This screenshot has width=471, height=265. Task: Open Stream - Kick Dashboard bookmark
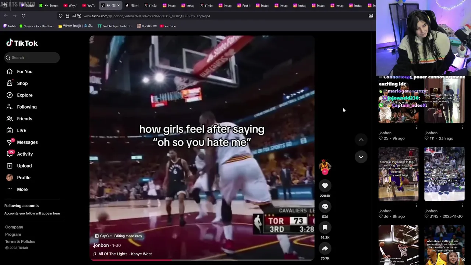(x=36, y=26)
